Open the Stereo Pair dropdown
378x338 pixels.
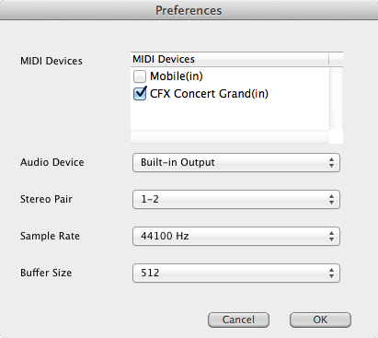[x=236, y=199]
